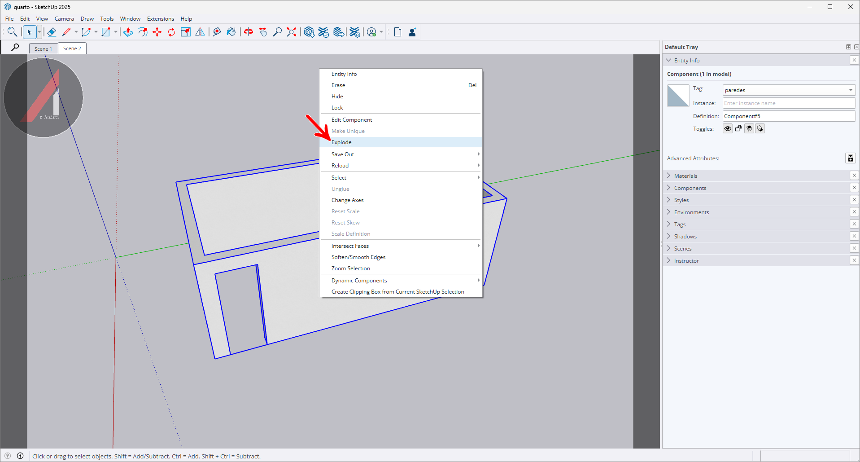Screen dimensions: 860x462
Task: Choose the Move tool
Action: [157, 32]
